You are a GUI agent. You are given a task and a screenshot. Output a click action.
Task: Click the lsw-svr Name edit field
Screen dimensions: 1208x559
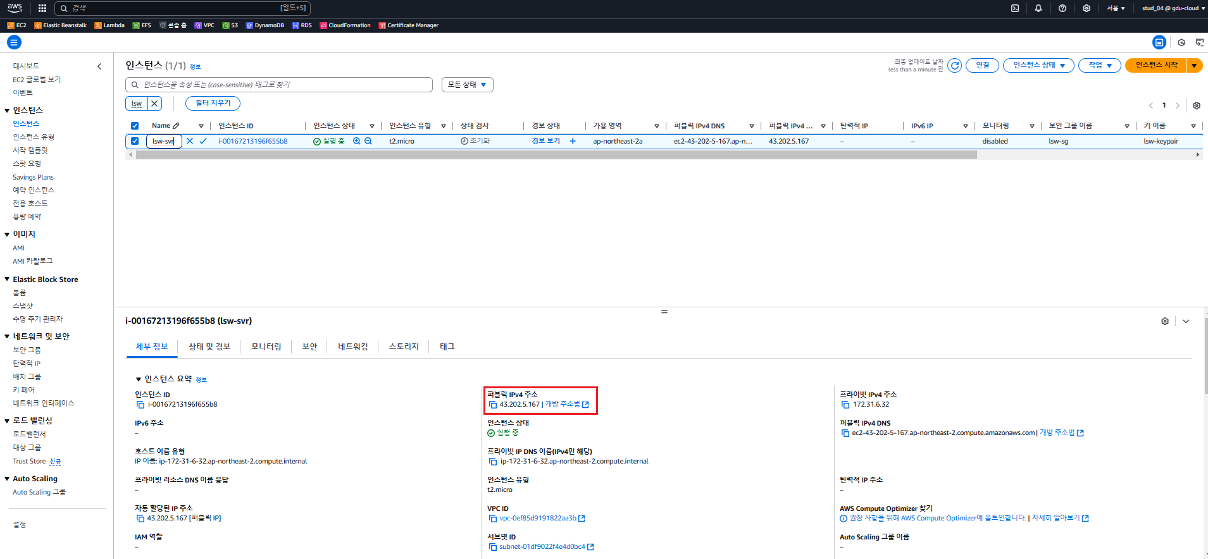[x=164, y=141]
